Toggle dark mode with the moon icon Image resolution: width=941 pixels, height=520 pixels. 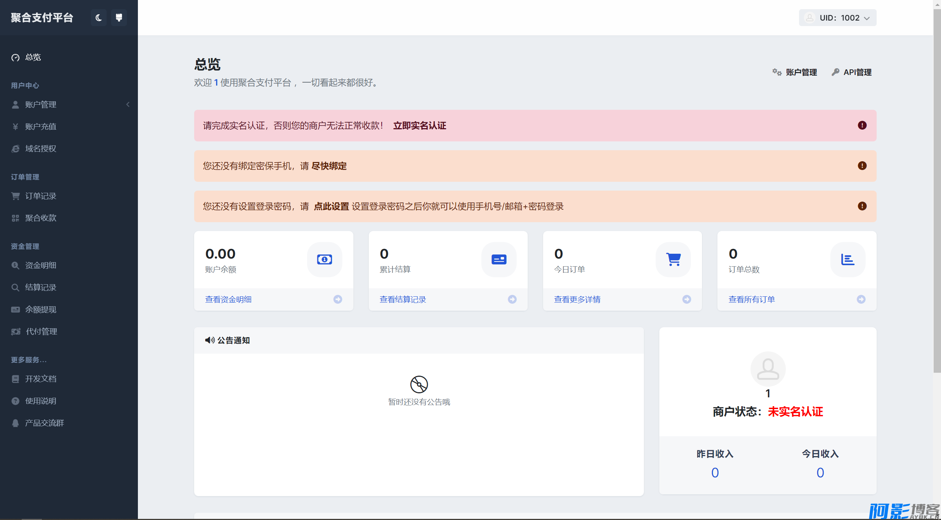click(x=99, y=18)
